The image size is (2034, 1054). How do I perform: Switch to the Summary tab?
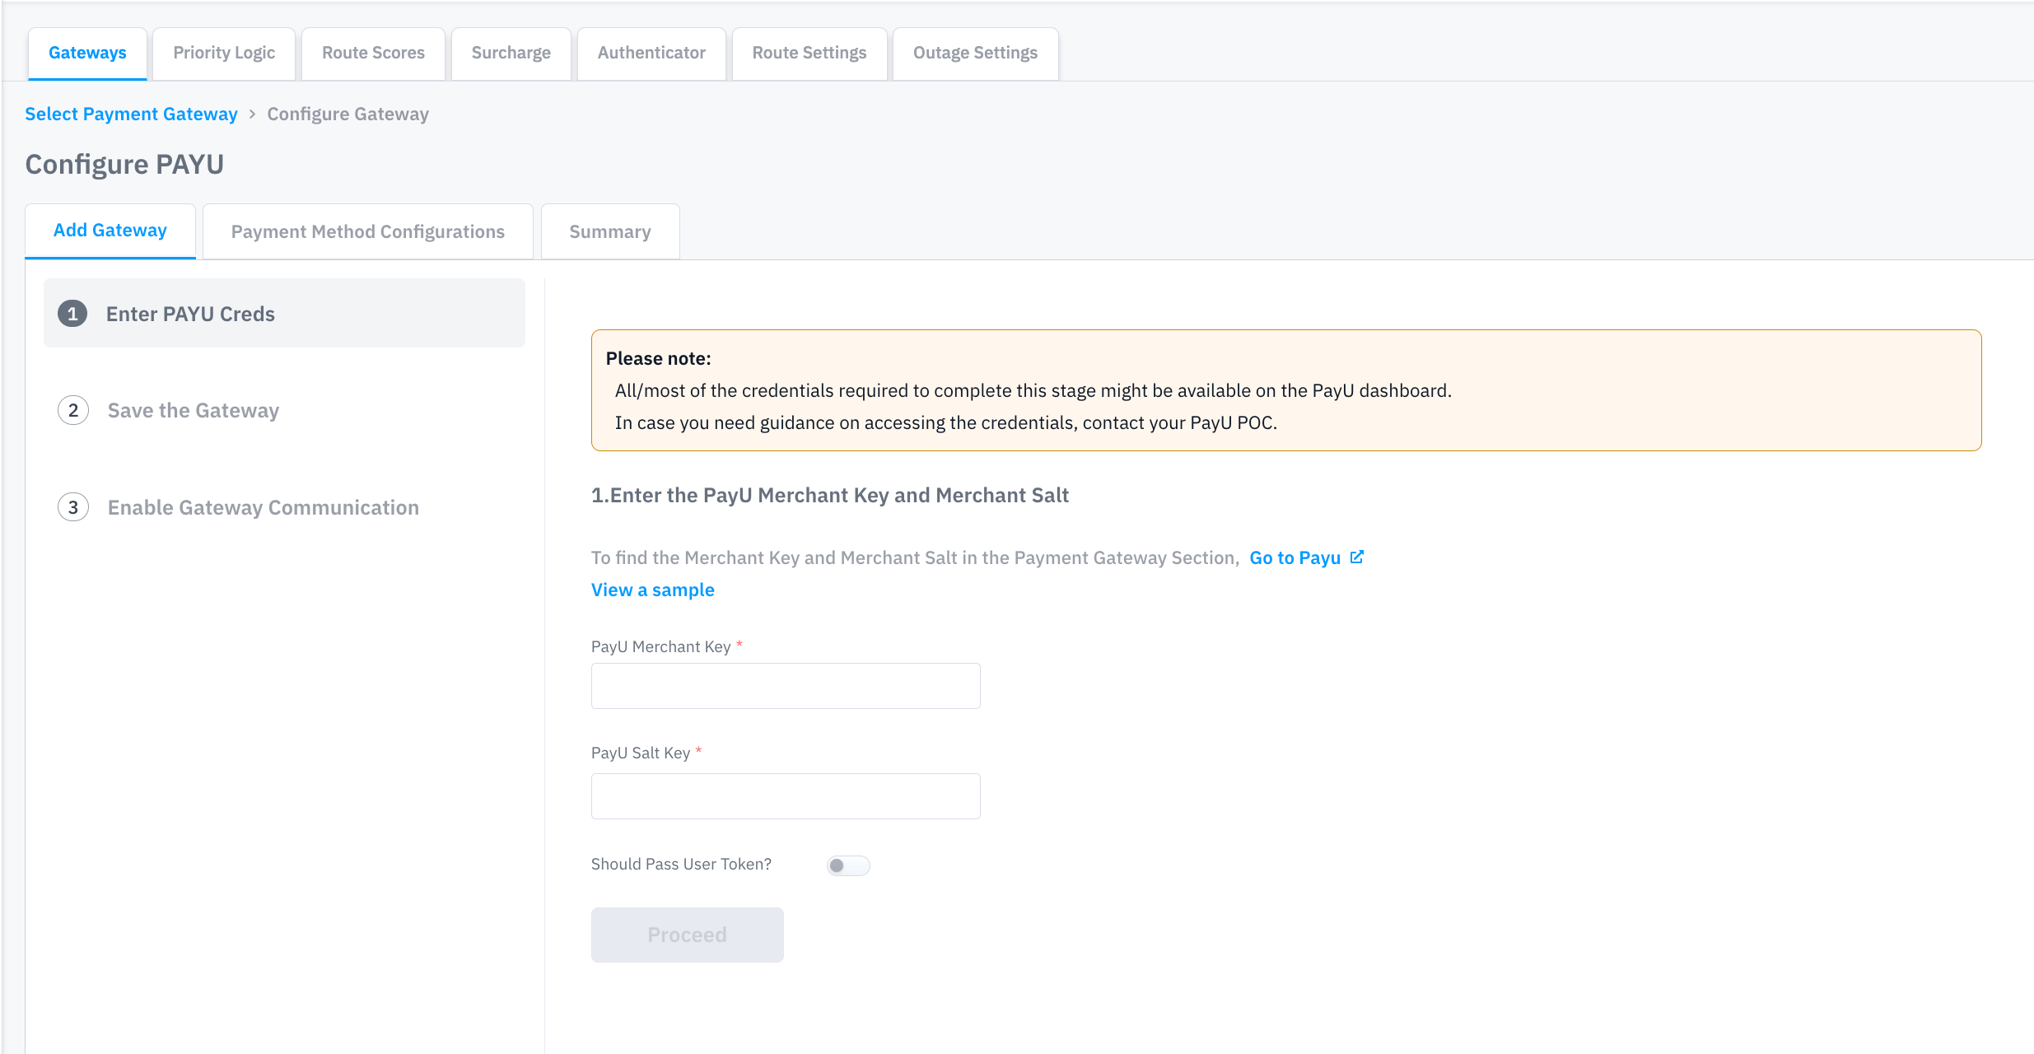(x=609, y=231)
